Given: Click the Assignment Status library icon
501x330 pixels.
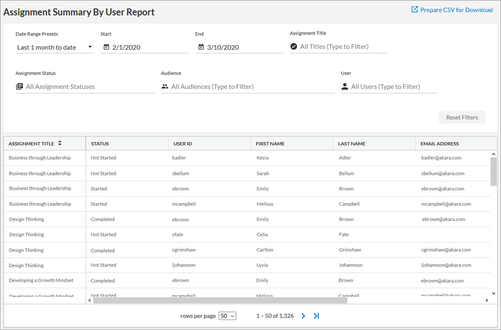Looking at the screenshot, I should [19, 86].
